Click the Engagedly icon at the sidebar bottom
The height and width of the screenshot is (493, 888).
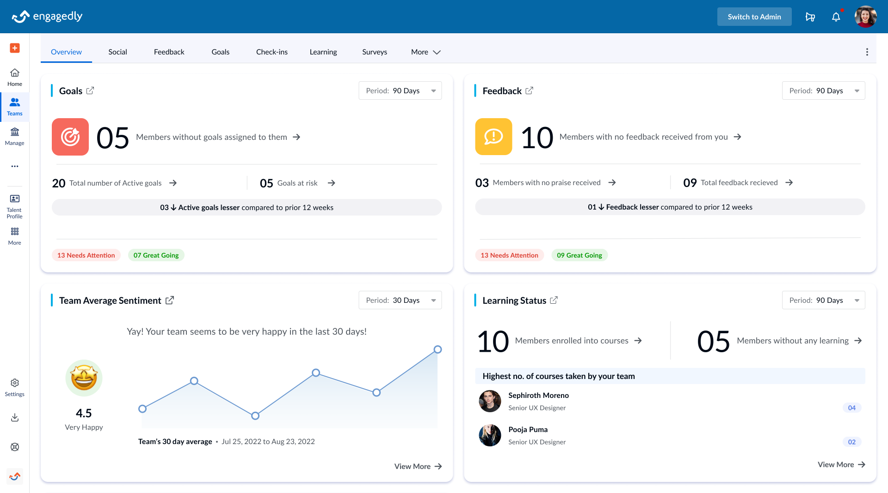pos(15,476)
